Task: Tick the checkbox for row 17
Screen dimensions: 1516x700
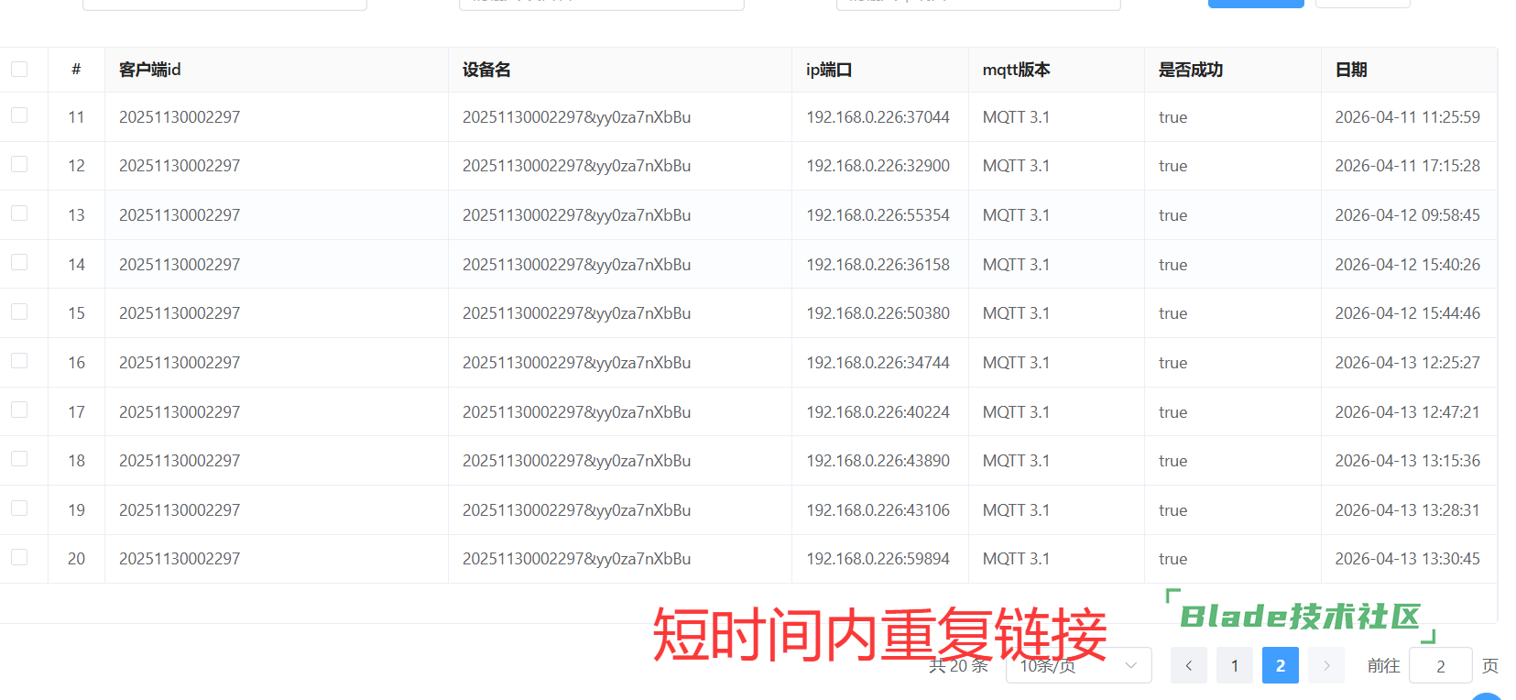Action: (19, 410)
